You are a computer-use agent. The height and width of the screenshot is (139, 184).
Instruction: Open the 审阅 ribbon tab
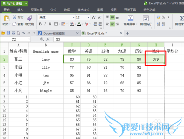click(x=100, y=10)
